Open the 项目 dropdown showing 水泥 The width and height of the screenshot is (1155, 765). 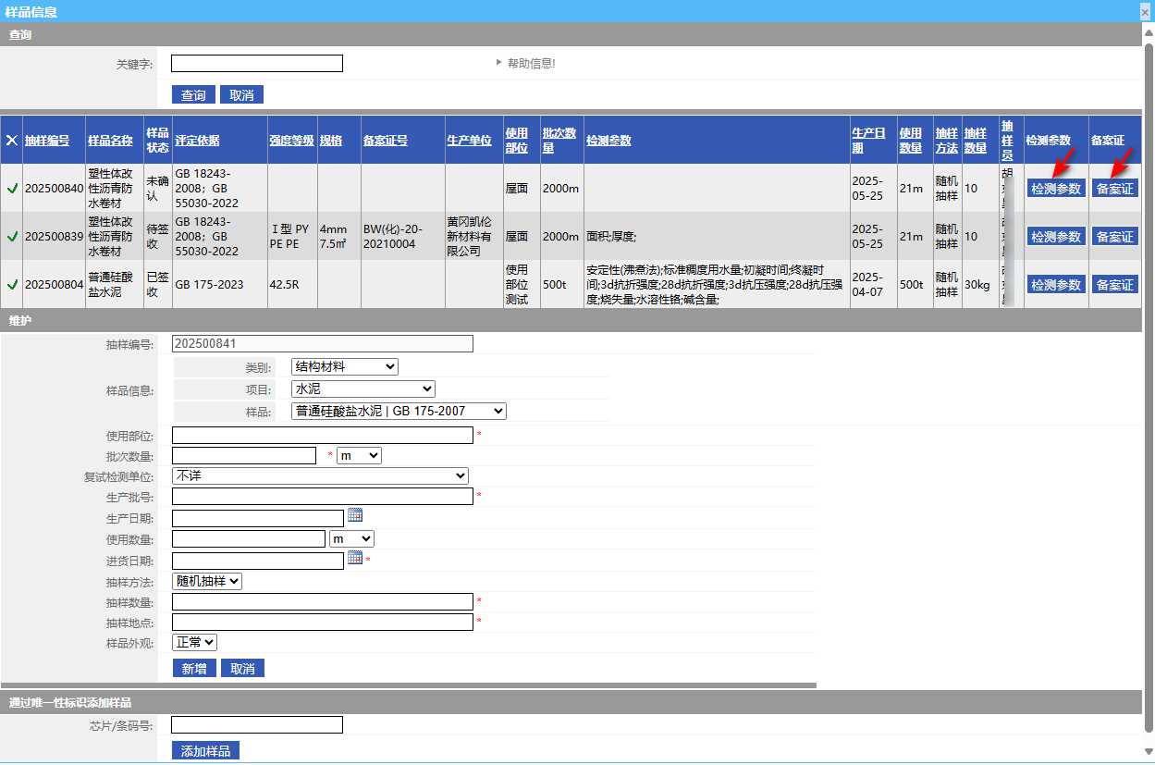pyautogui.click(x=362, y=389)
